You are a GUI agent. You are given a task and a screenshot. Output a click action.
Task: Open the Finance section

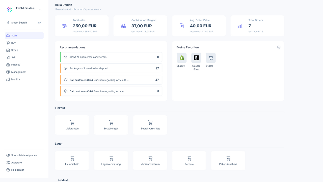(x=15, y=65)
